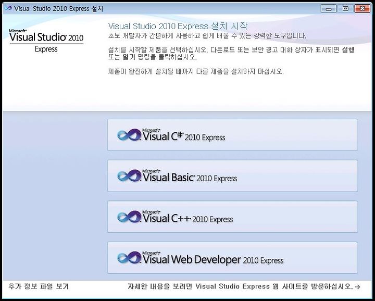Screen dimensions: 375x301
Task: Click the infinity logo on Visual C++ button
Action: [129, 217]
